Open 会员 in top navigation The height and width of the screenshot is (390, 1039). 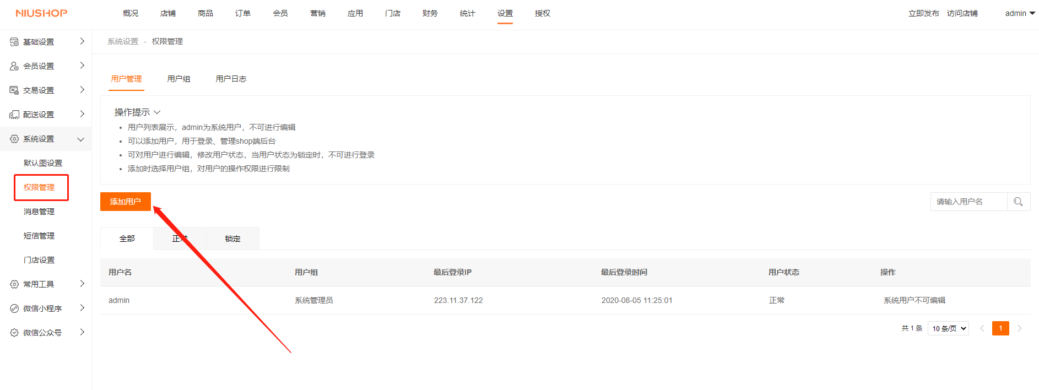(280, 13)
